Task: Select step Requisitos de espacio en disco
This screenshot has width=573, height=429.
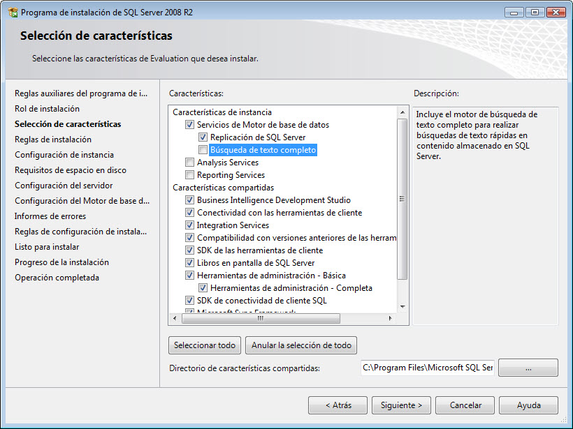Action: [71, 170]
